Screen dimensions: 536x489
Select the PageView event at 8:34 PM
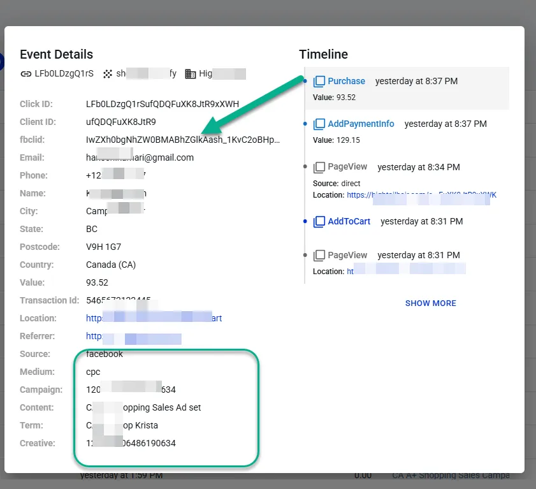347,166
